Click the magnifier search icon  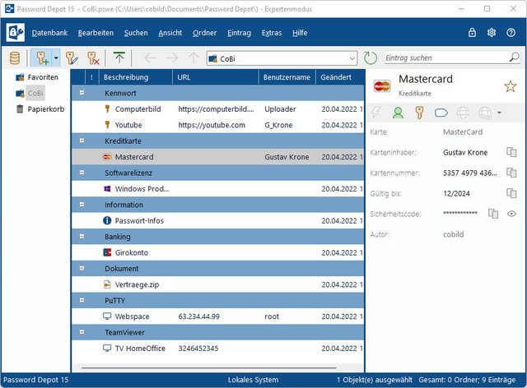pyautogui.click(x=514, y=58)
